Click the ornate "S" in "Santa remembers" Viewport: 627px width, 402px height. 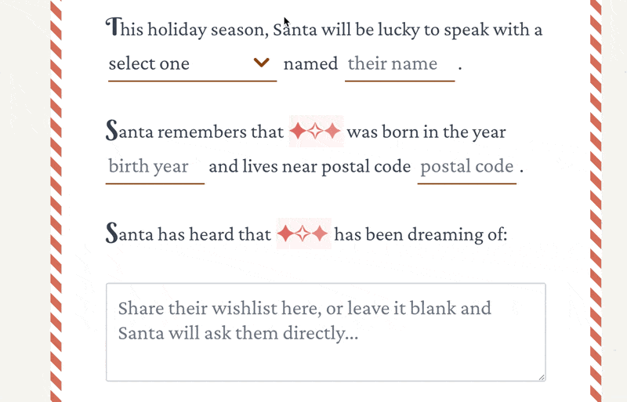point(112,131)
